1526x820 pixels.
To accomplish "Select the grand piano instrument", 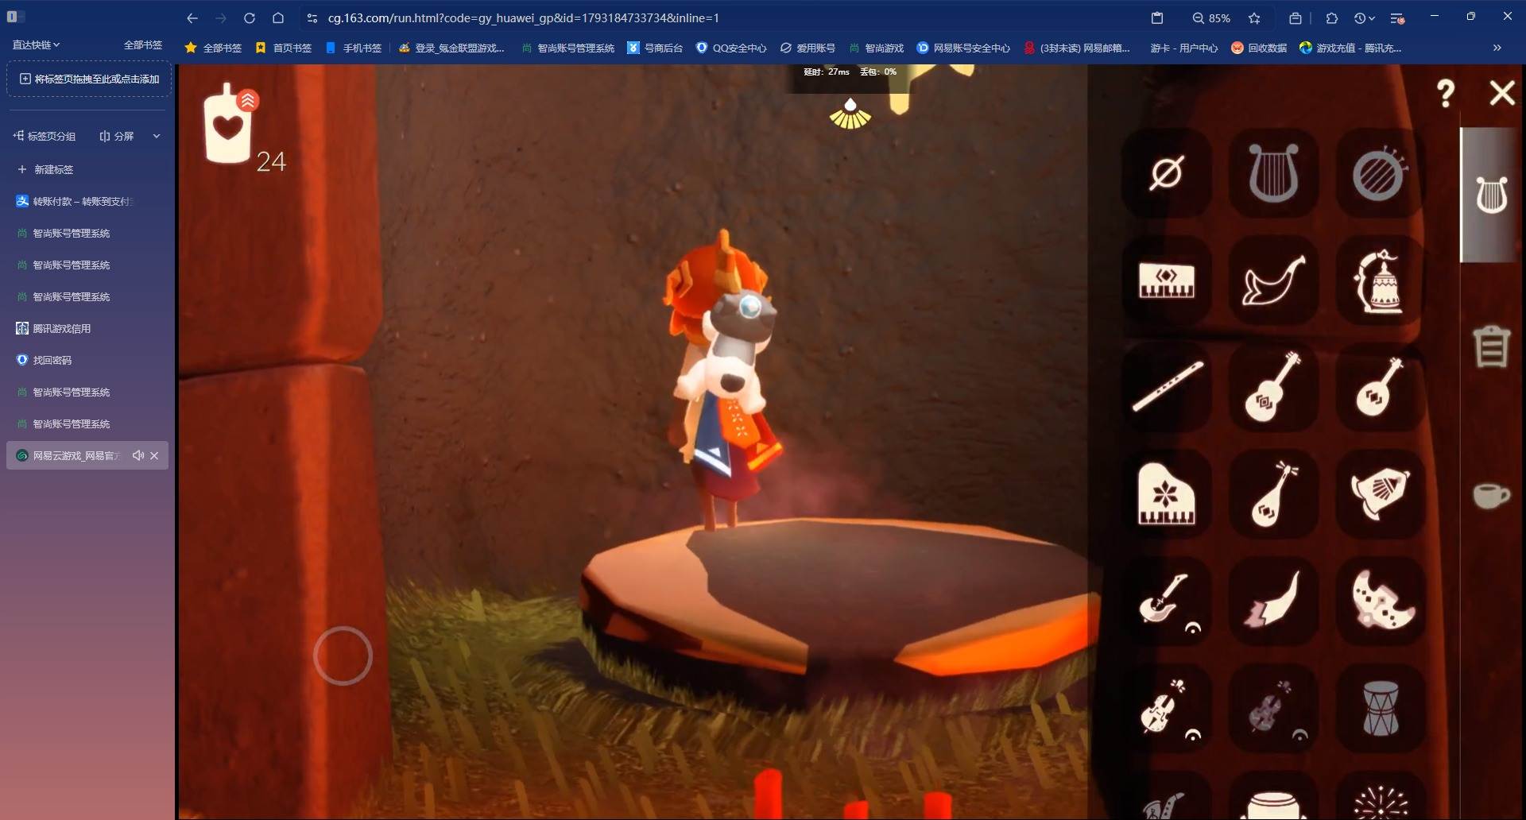I will coord(1166,494).
